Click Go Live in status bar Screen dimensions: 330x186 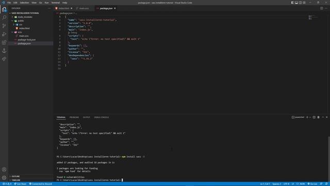(312, 184)
